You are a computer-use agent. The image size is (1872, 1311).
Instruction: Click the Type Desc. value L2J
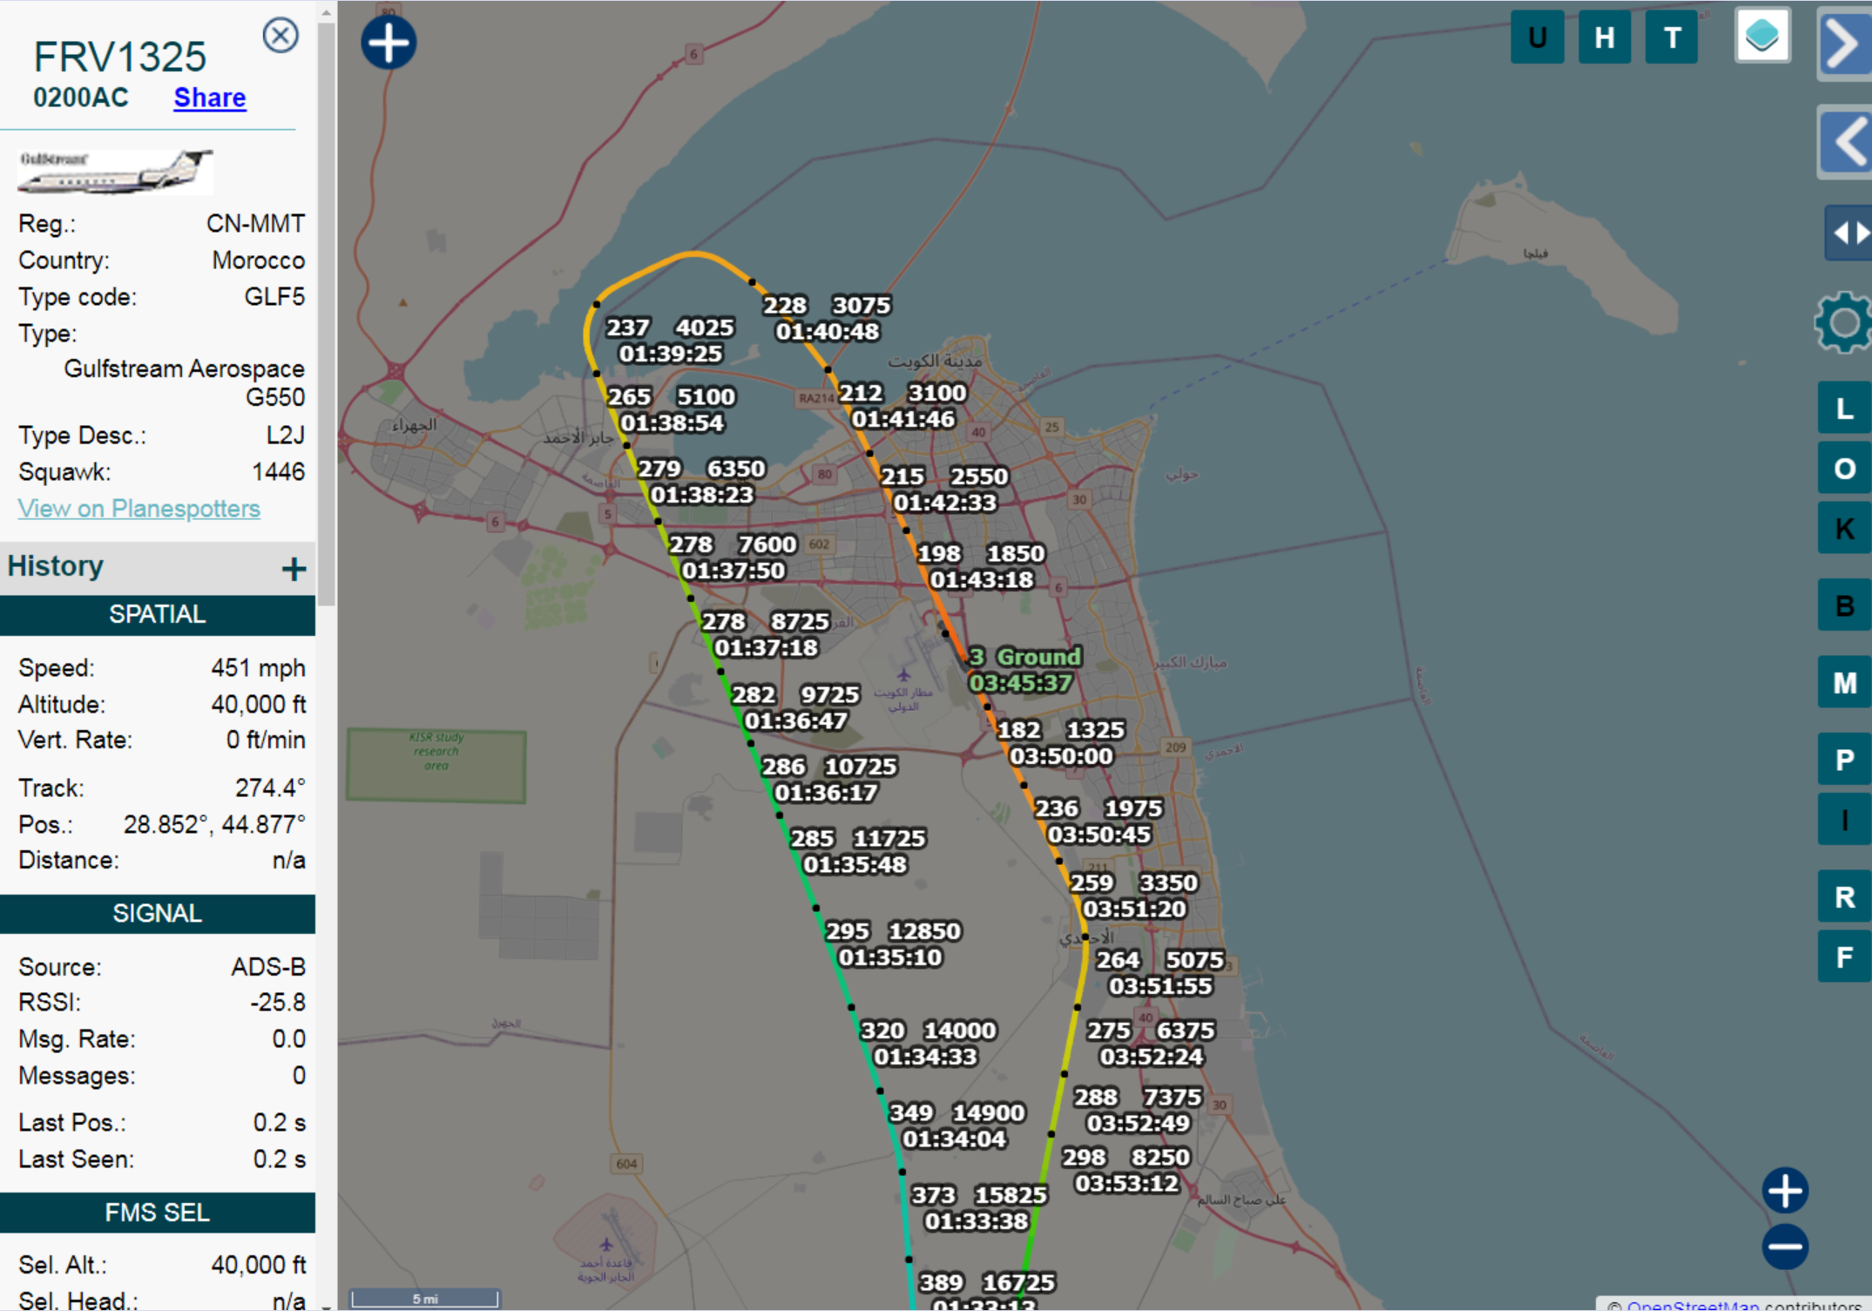[286, 436]
